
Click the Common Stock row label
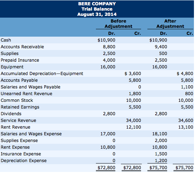point(17,100)
